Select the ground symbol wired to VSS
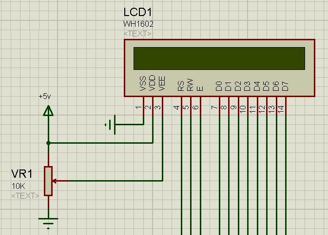Image resolution: width=328 pixels, height=235 pixels. click(110, 125)
